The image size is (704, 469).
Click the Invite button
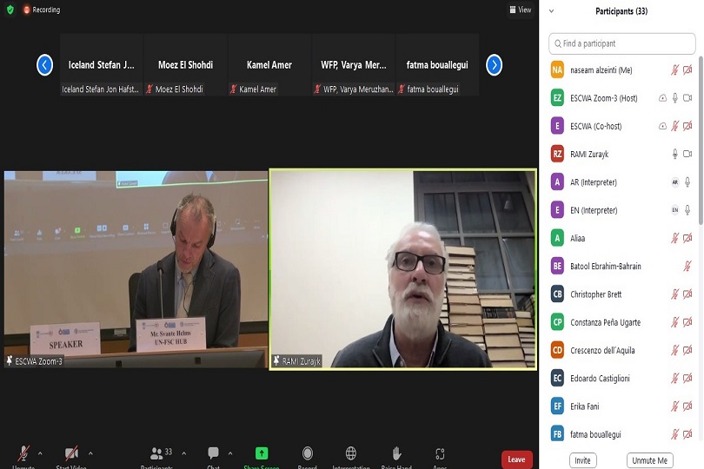(582, 459)
